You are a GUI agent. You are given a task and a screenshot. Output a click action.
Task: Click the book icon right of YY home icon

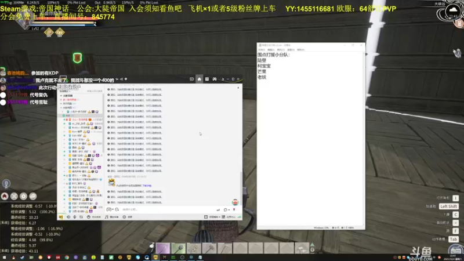coord(207,79)
